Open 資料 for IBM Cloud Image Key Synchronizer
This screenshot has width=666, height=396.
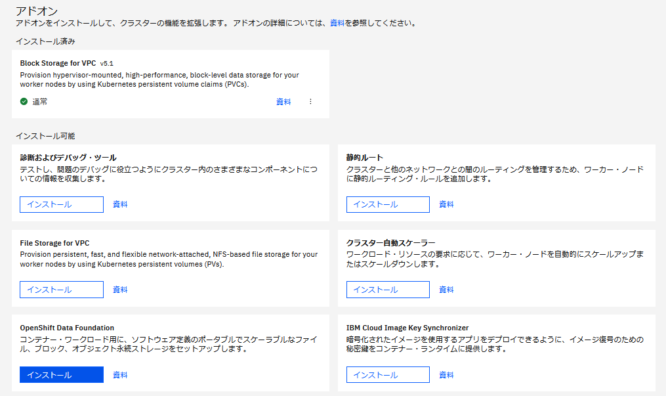pos(446,374)
